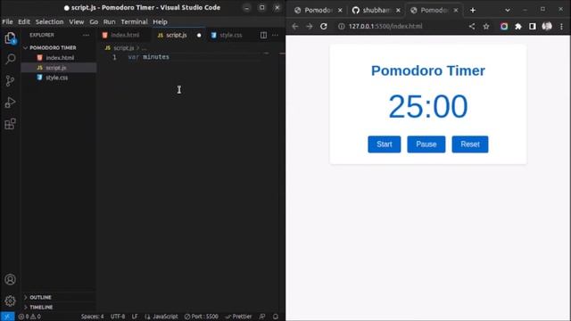Click the feedback icon in status bar
The image size is (571, 321).
point(262,317)
